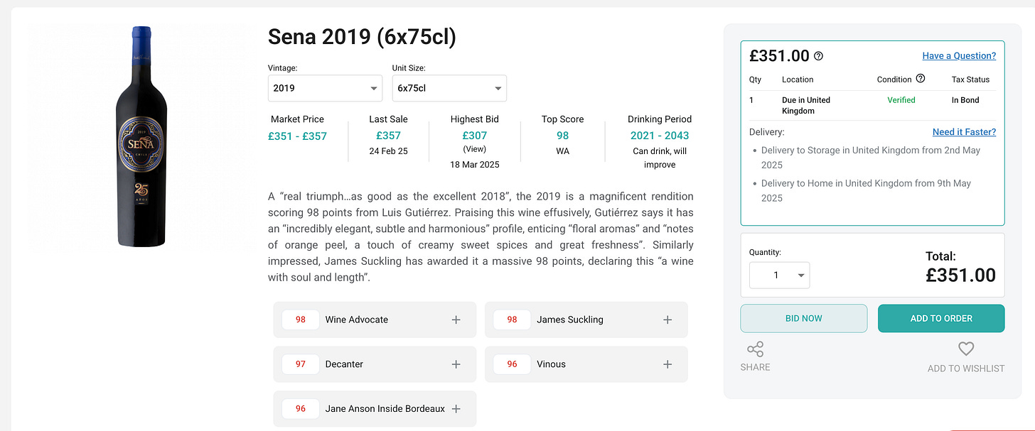The width and height of the screenshot is (1035, 431).
Task: Expand the Vinous score plus icon
Action: coord(667,364)
